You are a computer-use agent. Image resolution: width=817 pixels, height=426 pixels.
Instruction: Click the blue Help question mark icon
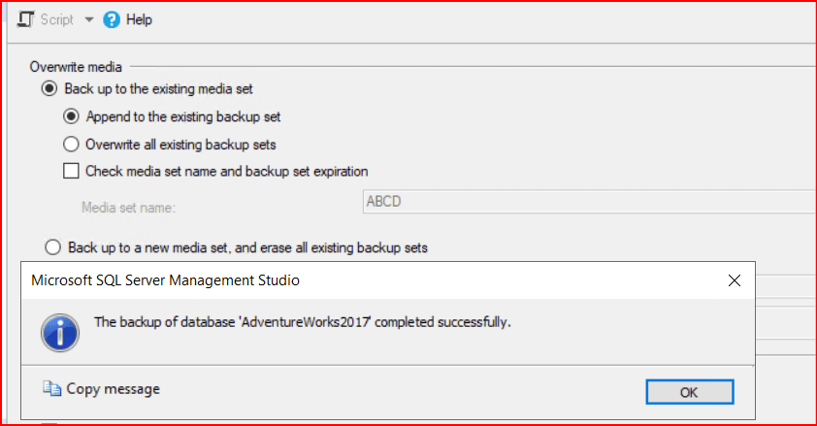click(112, 19)
